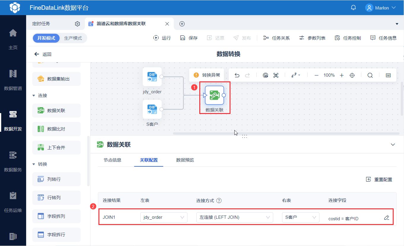This screenshot has height=246, width=404.
Task: Add a new tab with the plus icon
Action: [x=182, y=24]
